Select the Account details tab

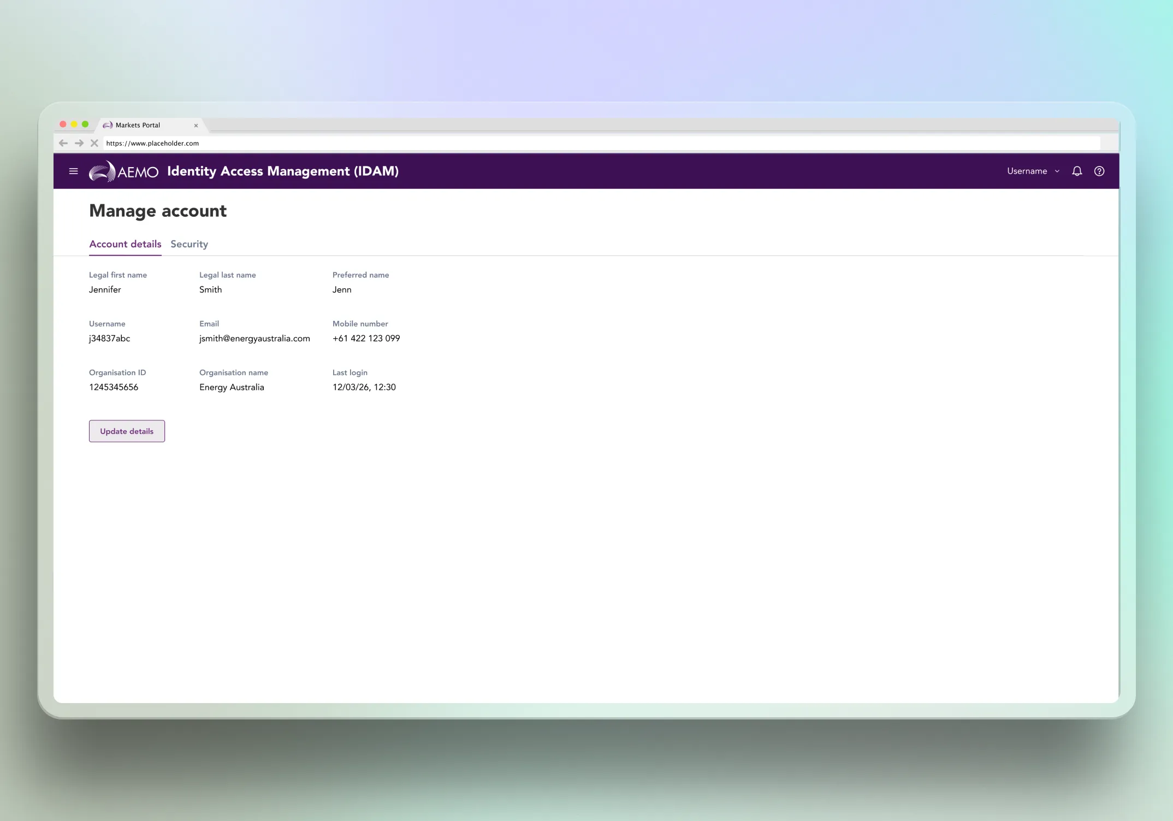tap(125, 244)
